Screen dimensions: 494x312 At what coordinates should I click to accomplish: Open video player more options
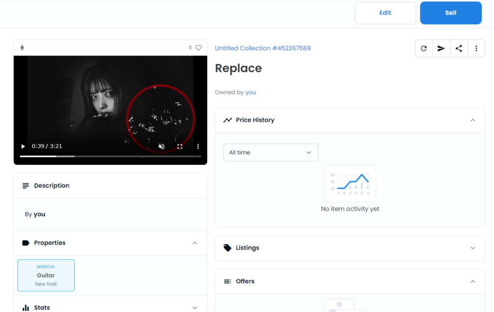pos(198,146)
